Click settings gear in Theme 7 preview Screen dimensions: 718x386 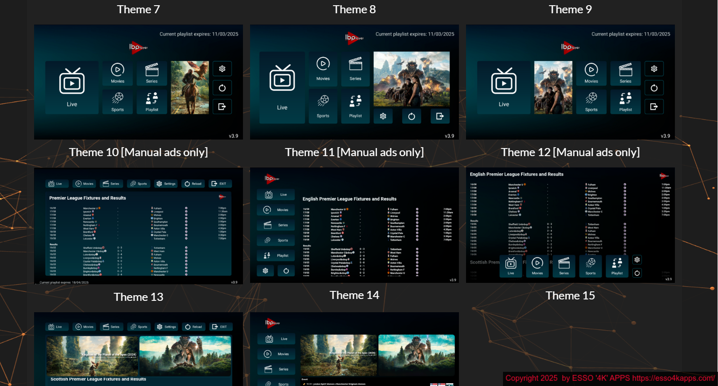(x=222, y=69)
